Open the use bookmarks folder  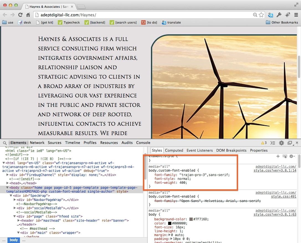point(8,22)
